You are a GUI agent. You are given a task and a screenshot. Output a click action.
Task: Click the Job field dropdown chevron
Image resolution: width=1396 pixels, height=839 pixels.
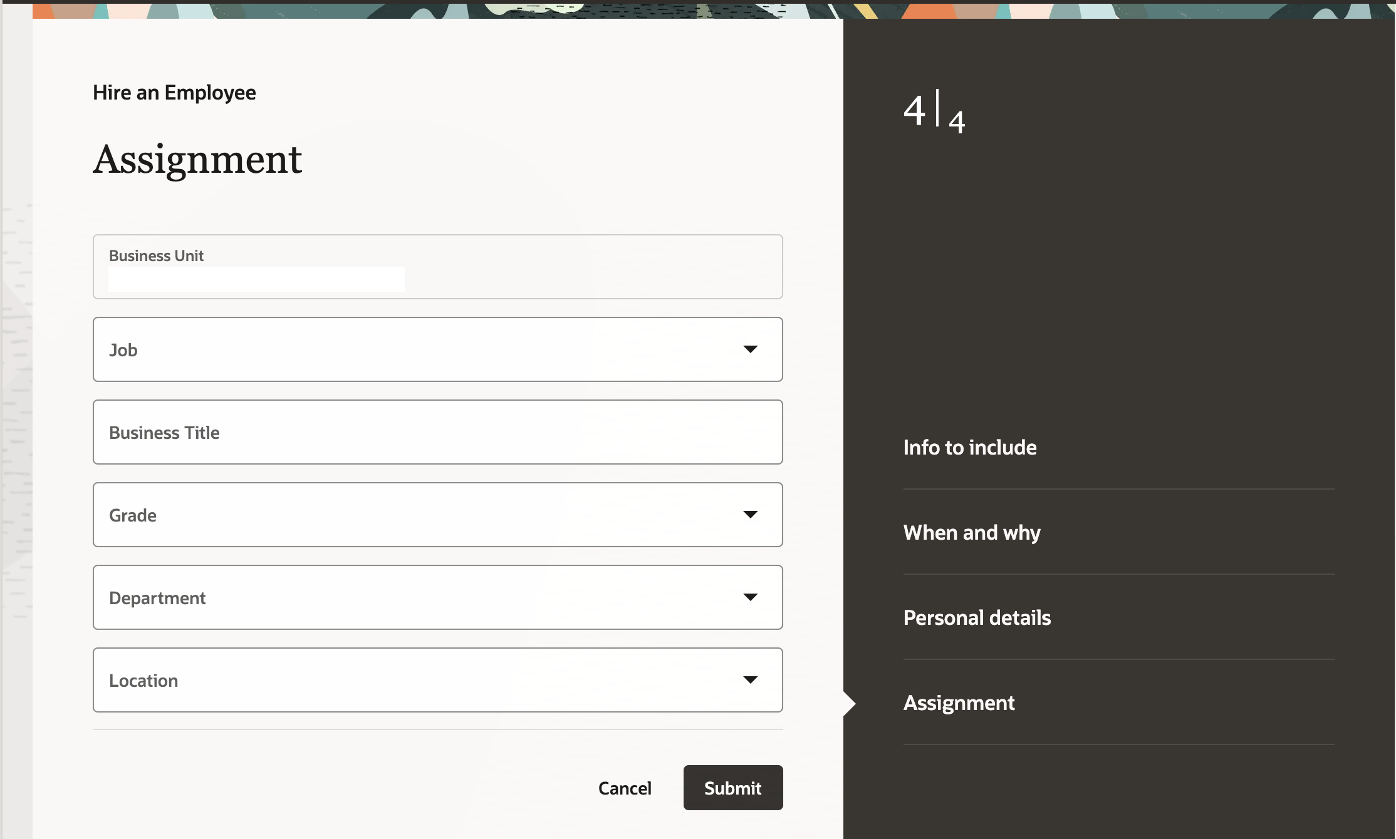(751, 349)
